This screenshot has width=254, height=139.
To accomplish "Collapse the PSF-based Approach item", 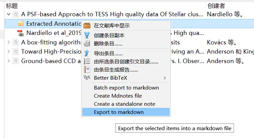I will click(x=8, y=15).
